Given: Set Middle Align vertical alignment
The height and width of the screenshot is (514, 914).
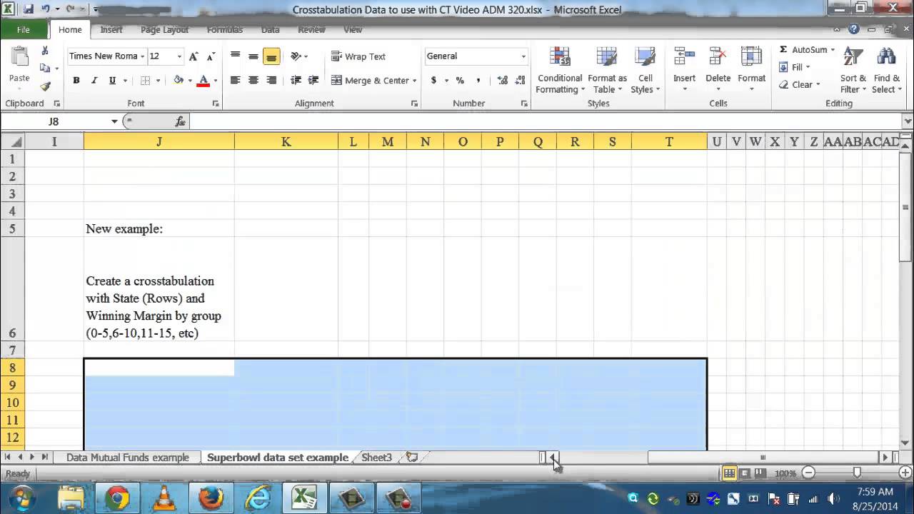Looking at the screenshot, I should (253, 56).
